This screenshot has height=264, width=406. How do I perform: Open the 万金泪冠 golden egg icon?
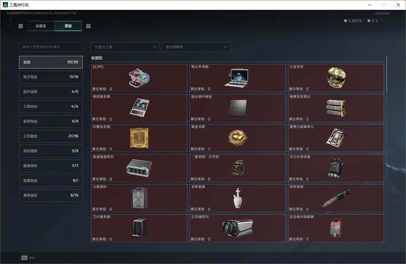336,78
